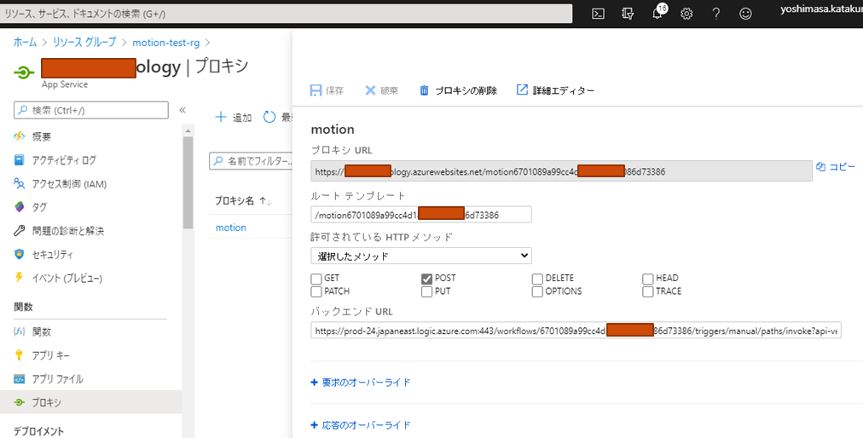Open Cloud Shell from the top bar

[599, 14]
